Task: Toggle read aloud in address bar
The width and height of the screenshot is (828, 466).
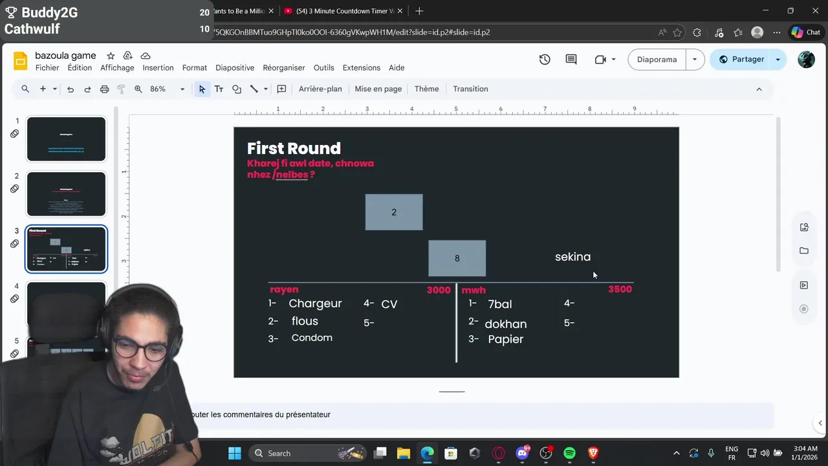Action: (662, 32)
